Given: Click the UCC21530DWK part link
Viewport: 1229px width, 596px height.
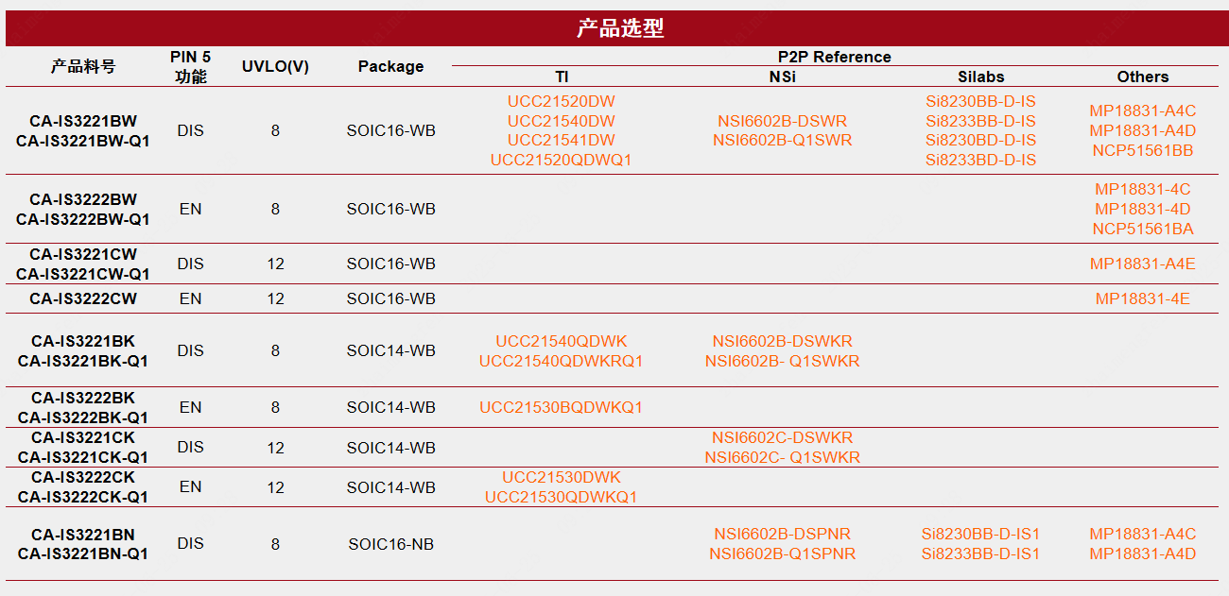Looking at the screenshot, I should point(561,477).
